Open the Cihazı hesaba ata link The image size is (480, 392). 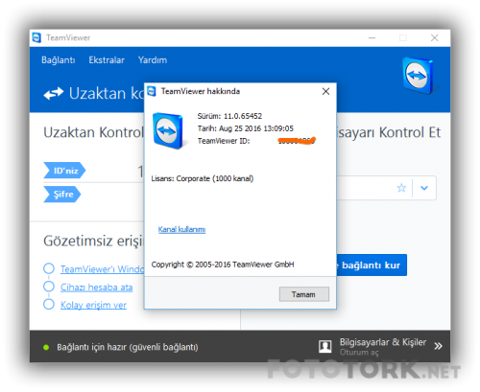[97, 288]
